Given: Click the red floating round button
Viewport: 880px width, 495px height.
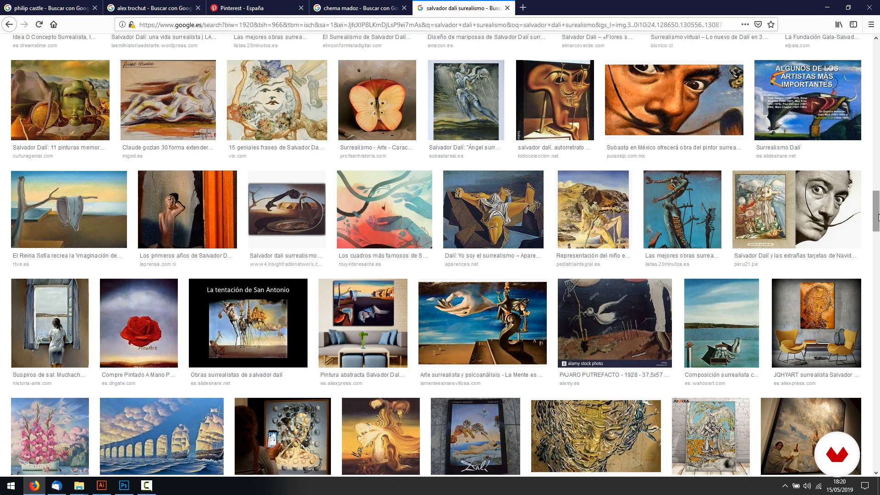Looking at the screenshot, I should 837,454.
